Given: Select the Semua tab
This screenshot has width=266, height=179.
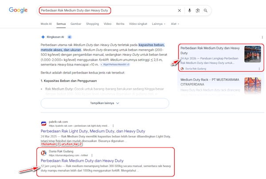Looking at the screenshot, I should click(x=61, y=24).
